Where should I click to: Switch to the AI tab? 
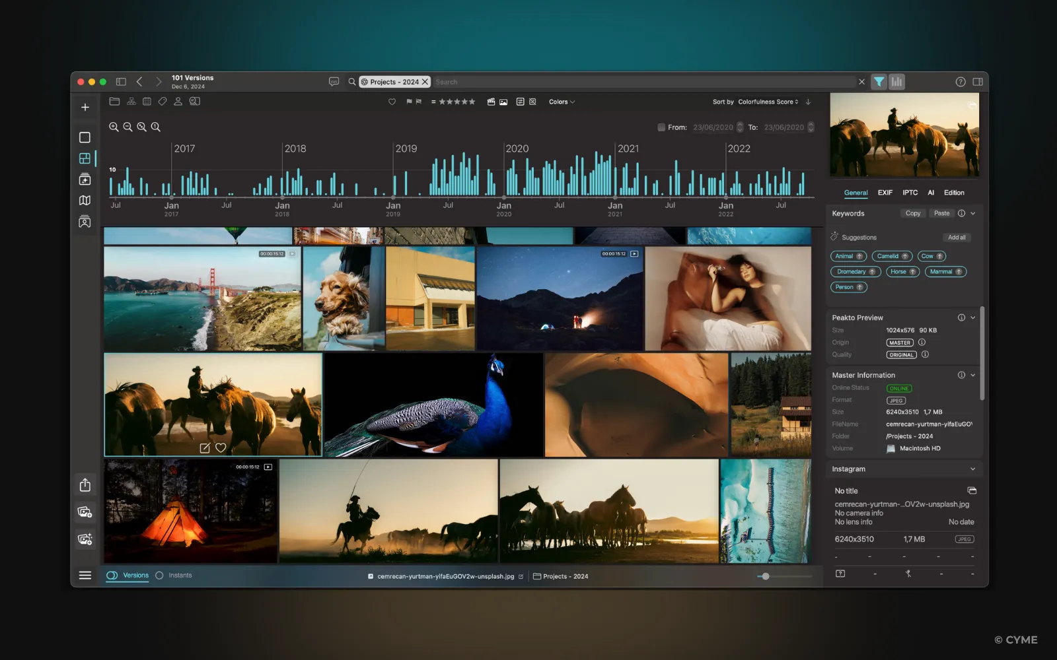pyautogui.click(x=930, y=193)
